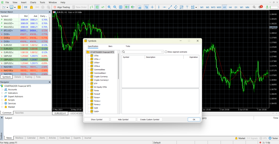The height and width of the screenshot is (144, 279).
Task: Select the M30 timeframe
Action: click(x=219, y=7)
